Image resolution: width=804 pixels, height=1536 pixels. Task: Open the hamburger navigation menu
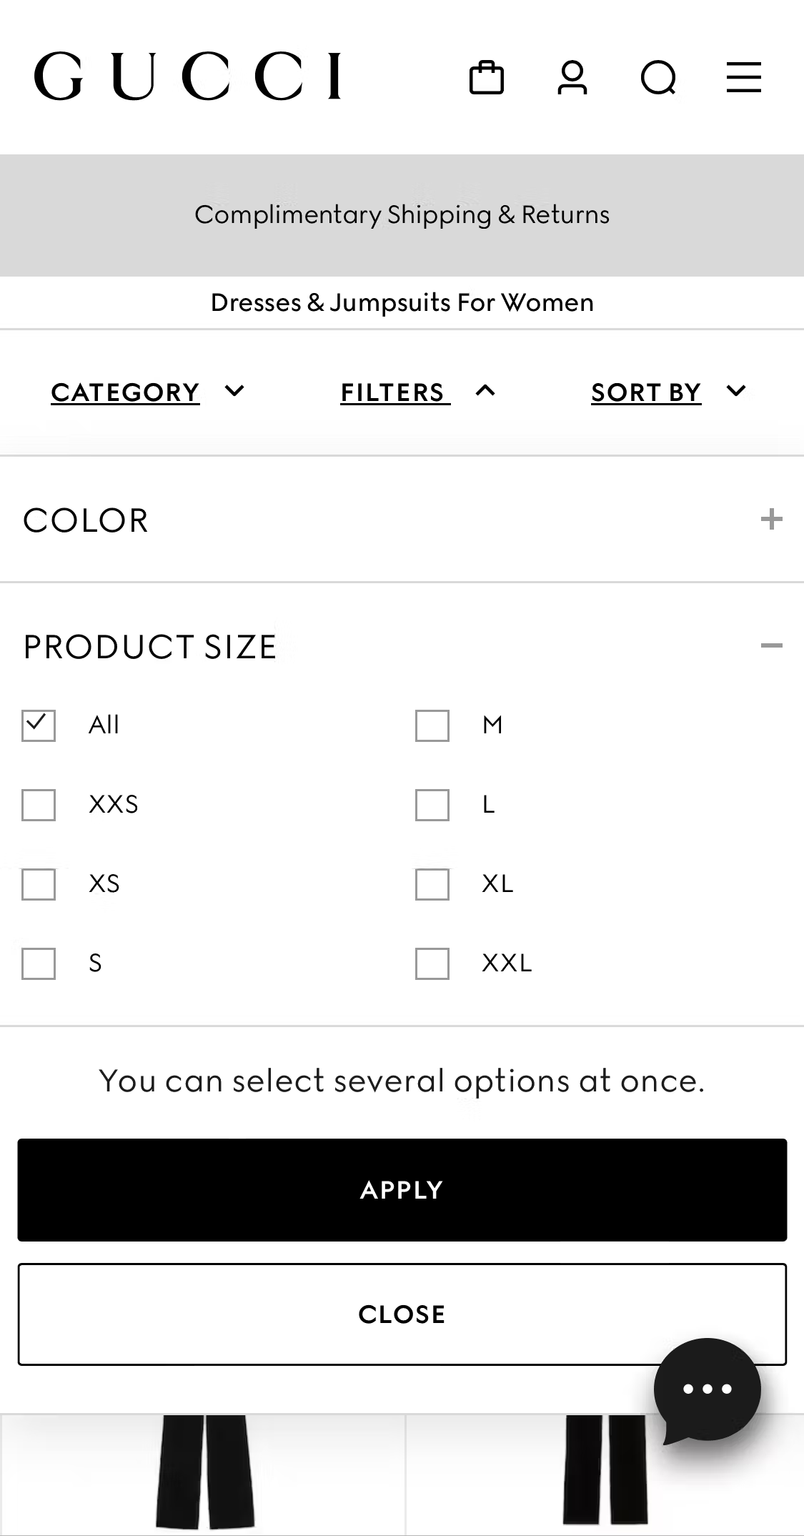[x=743, y=77]
